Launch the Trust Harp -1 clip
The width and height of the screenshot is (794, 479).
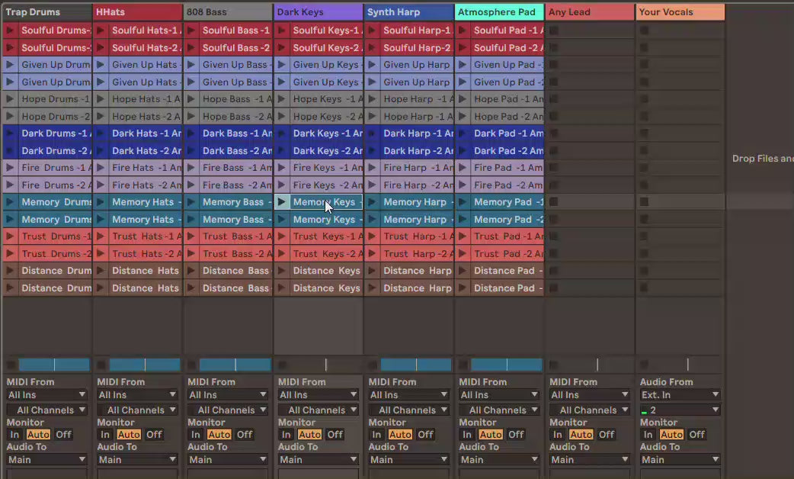[372, 236]
